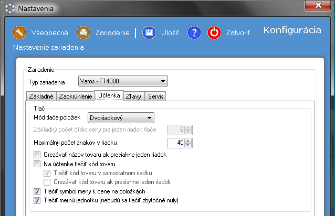Close the Nastavenia window with X
Screen dimensions: 335x216
[x=318, y=5]
